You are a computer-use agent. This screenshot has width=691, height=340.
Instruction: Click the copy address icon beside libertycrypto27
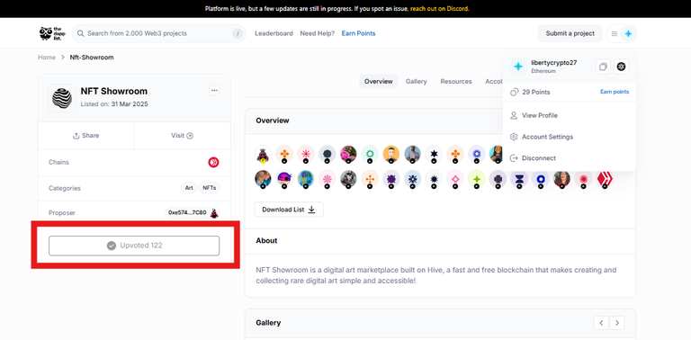click(x=603, y=67)
